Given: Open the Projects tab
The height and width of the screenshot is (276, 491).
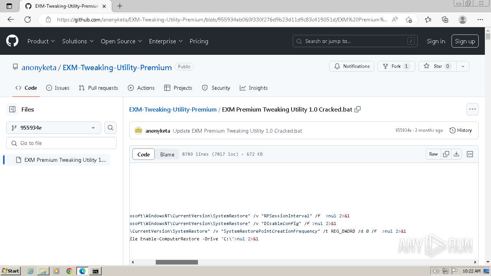Looking at the screenshot, I should pos(178,88).
